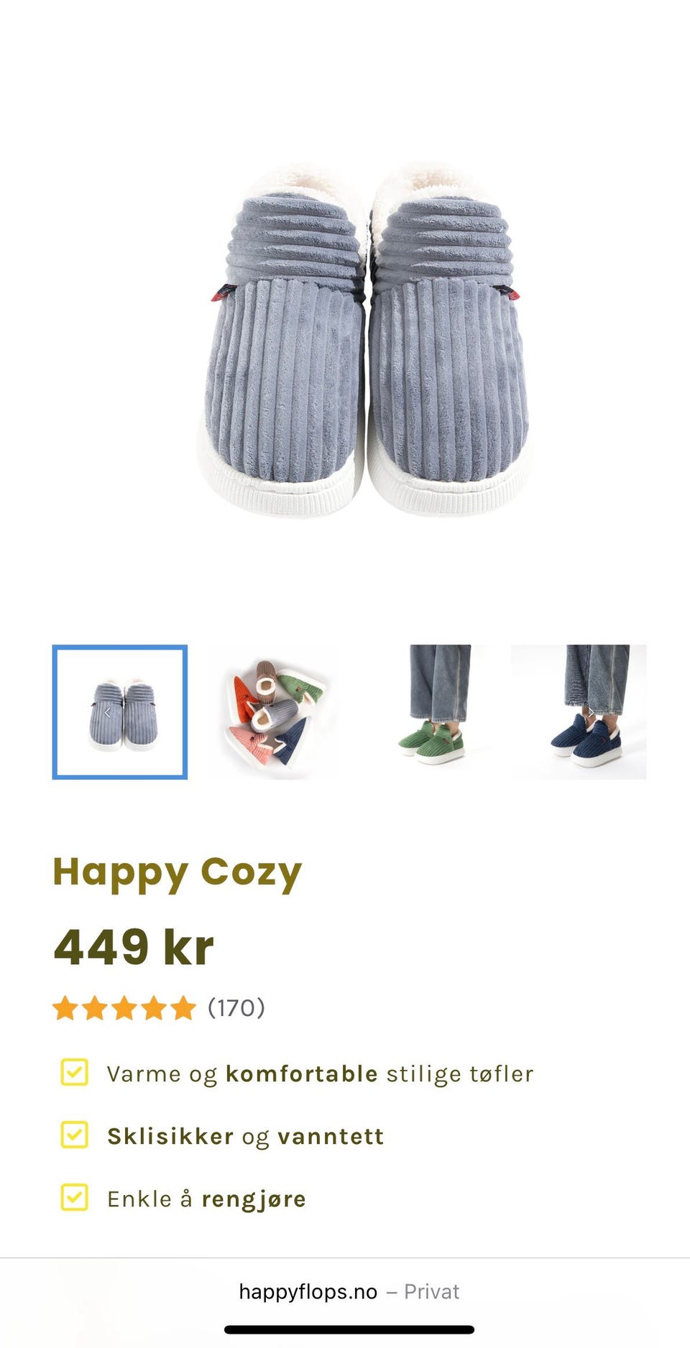Click the 449 kr price text
690x1348 pixels.
[134, 947]
